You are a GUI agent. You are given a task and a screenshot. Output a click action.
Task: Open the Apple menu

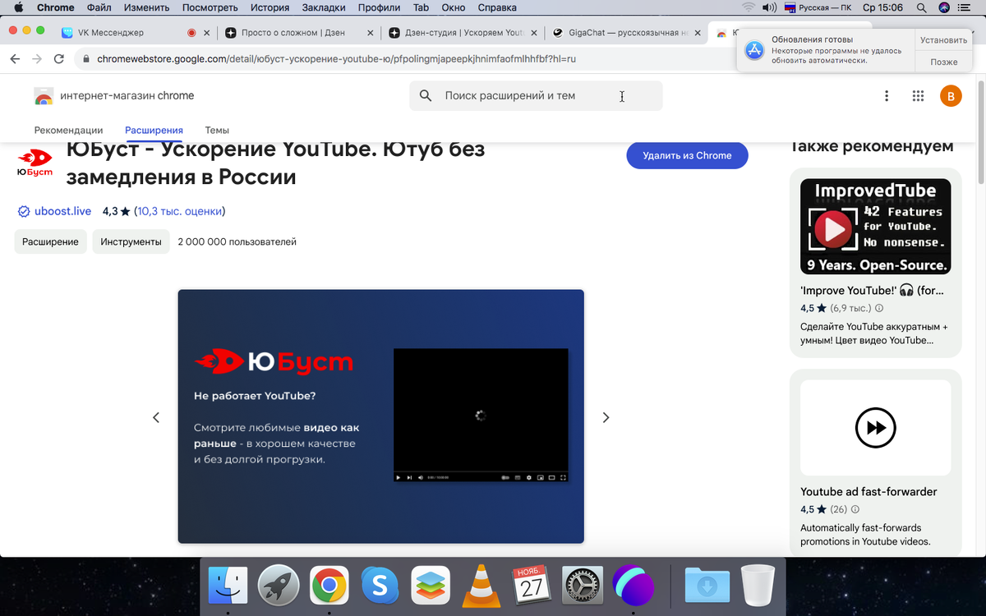(x=18, y=7)
